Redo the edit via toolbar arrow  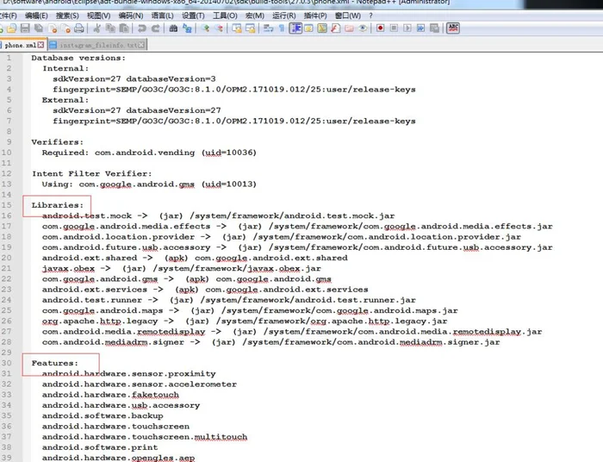155,28
